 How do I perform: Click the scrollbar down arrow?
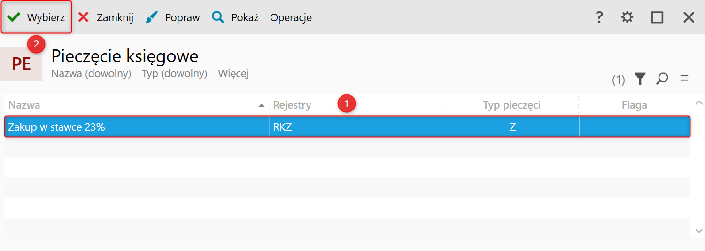pos(698,230)
